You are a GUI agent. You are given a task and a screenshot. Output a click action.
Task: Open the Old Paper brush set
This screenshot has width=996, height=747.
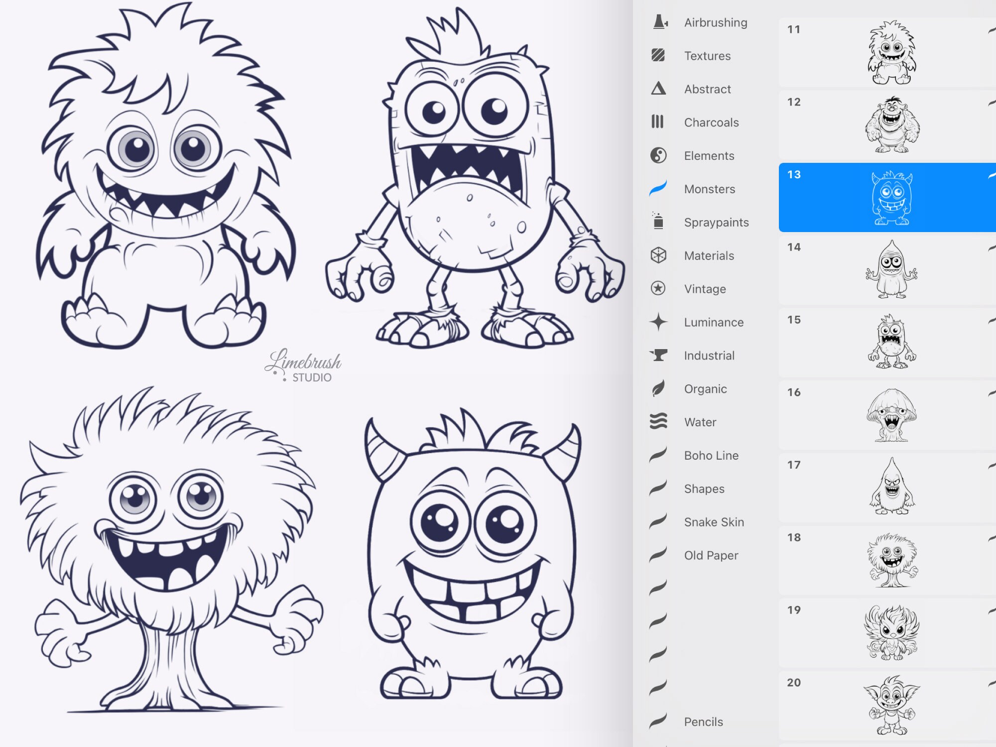coord(711,555)
